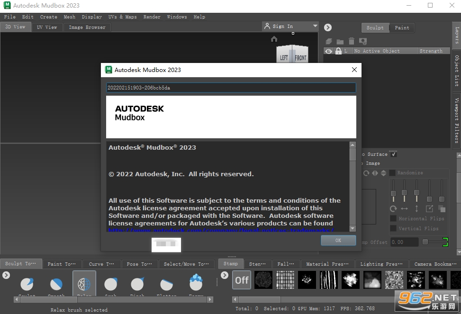Screen dimensions: 461x314
Task: Open the Render menu
Action: [x=152, y=17]
